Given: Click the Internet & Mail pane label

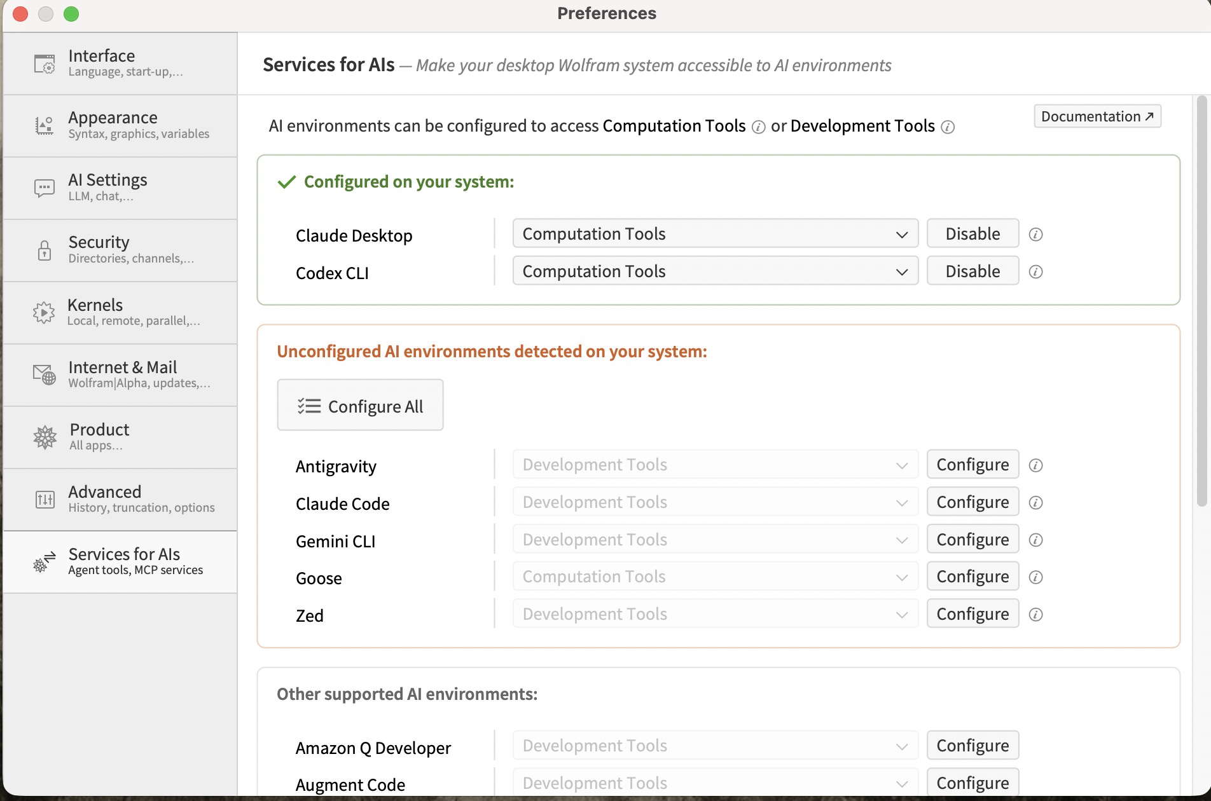Looking at the screenshot, I should (122, 367).
